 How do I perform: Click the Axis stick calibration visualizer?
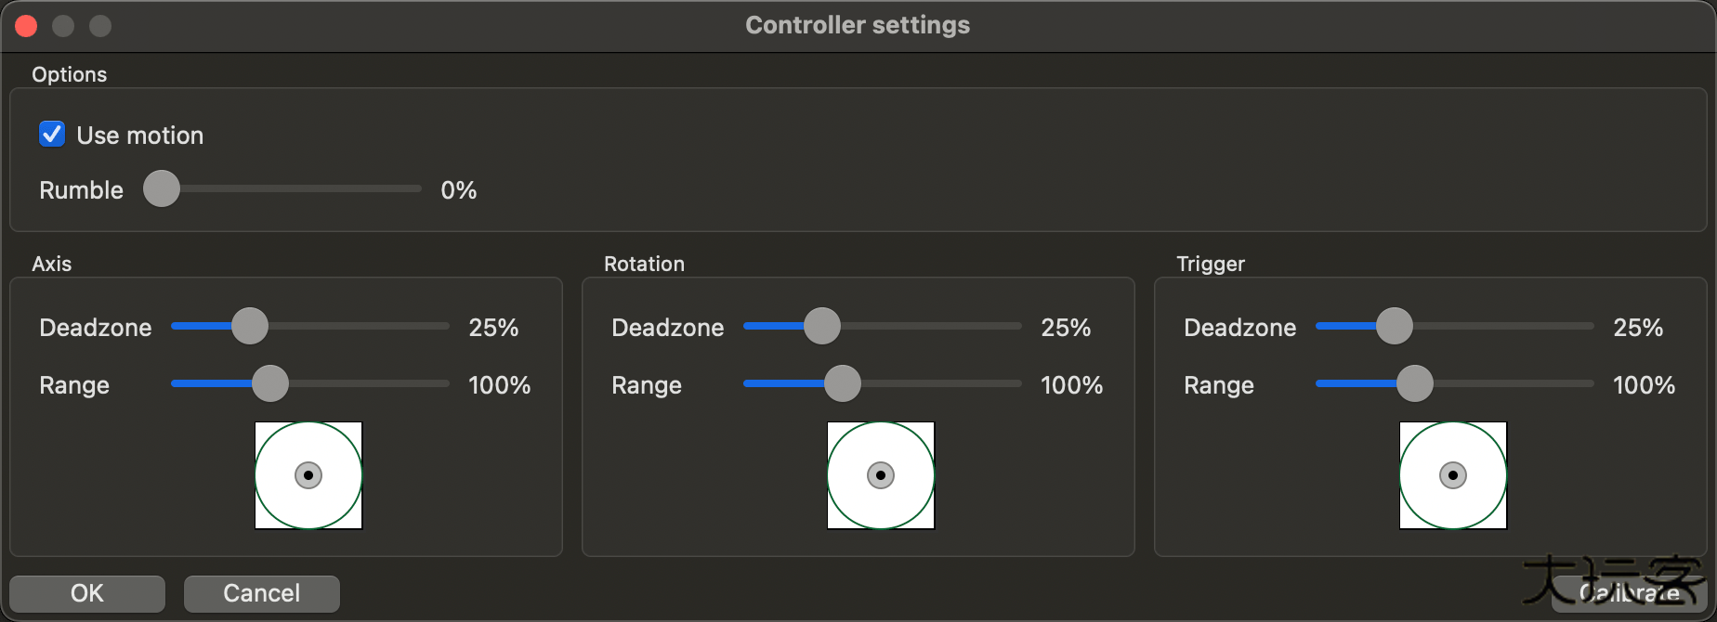click(308, 474)
